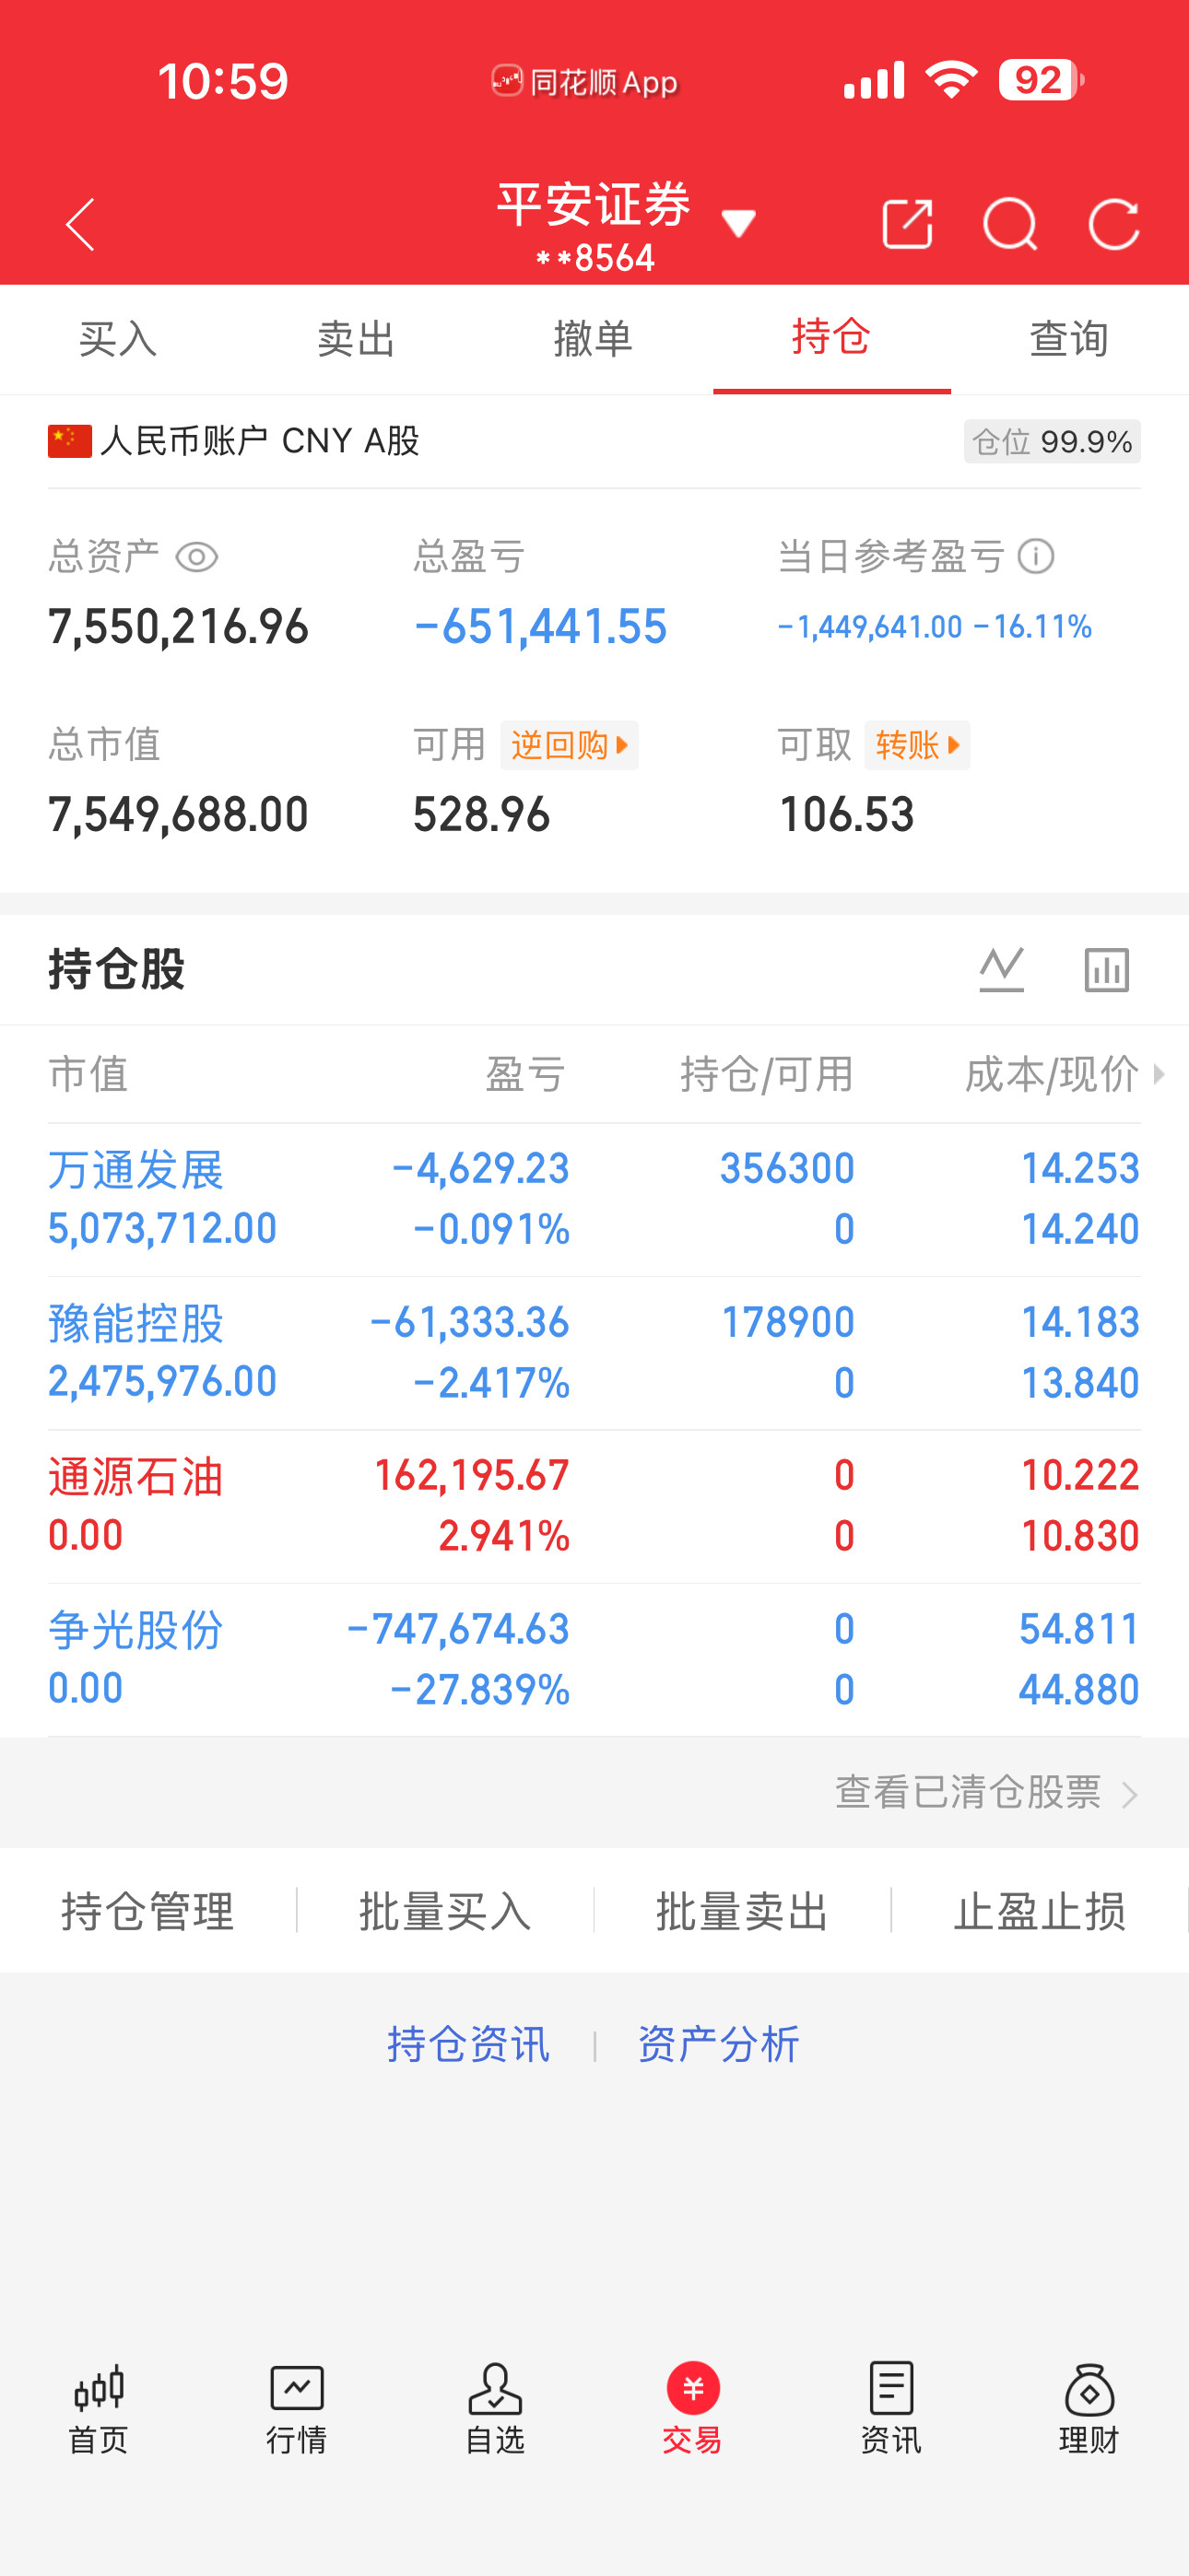1189x2576 pixels.
Task: Refresh holdings with the reload icon
Action: (x=1114, y=224)
